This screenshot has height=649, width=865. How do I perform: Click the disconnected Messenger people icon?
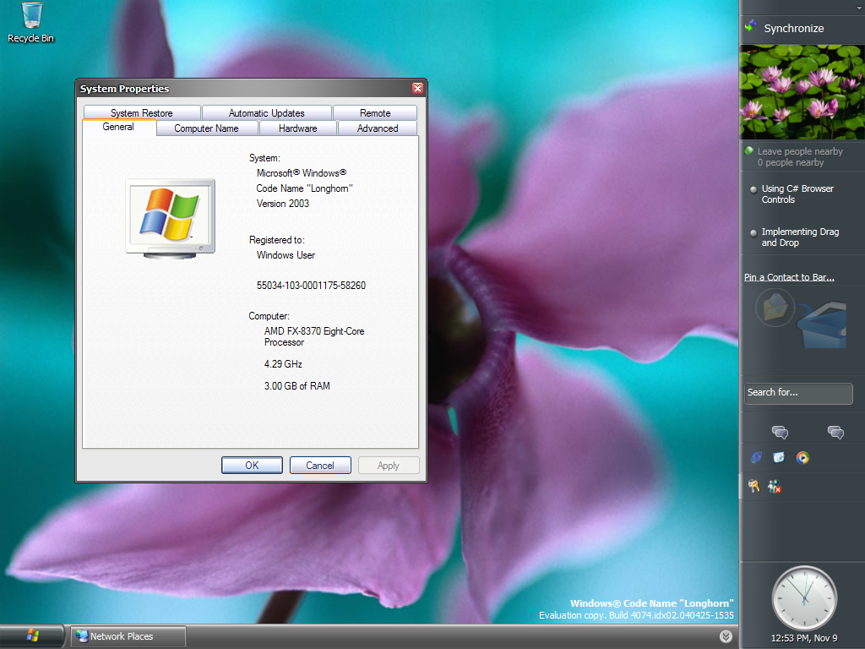click(x=774, y=486)
